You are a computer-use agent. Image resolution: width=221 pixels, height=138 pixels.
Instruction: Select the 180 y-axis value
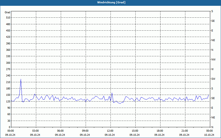pyautogui.click(x=8, y=89)
